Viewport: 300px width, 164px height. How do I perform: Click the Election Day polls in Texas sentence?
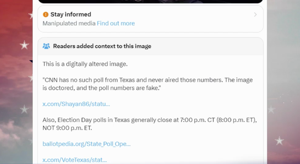click(x=149, y=120)
